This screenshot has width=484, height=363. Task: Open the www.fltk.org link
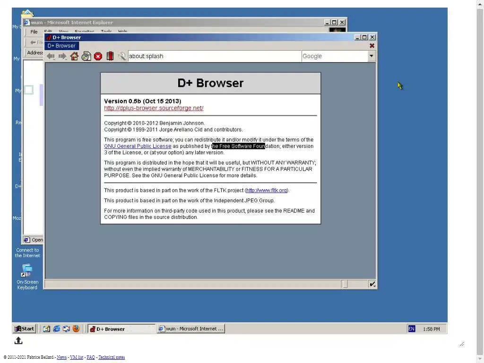coord(267,190)
